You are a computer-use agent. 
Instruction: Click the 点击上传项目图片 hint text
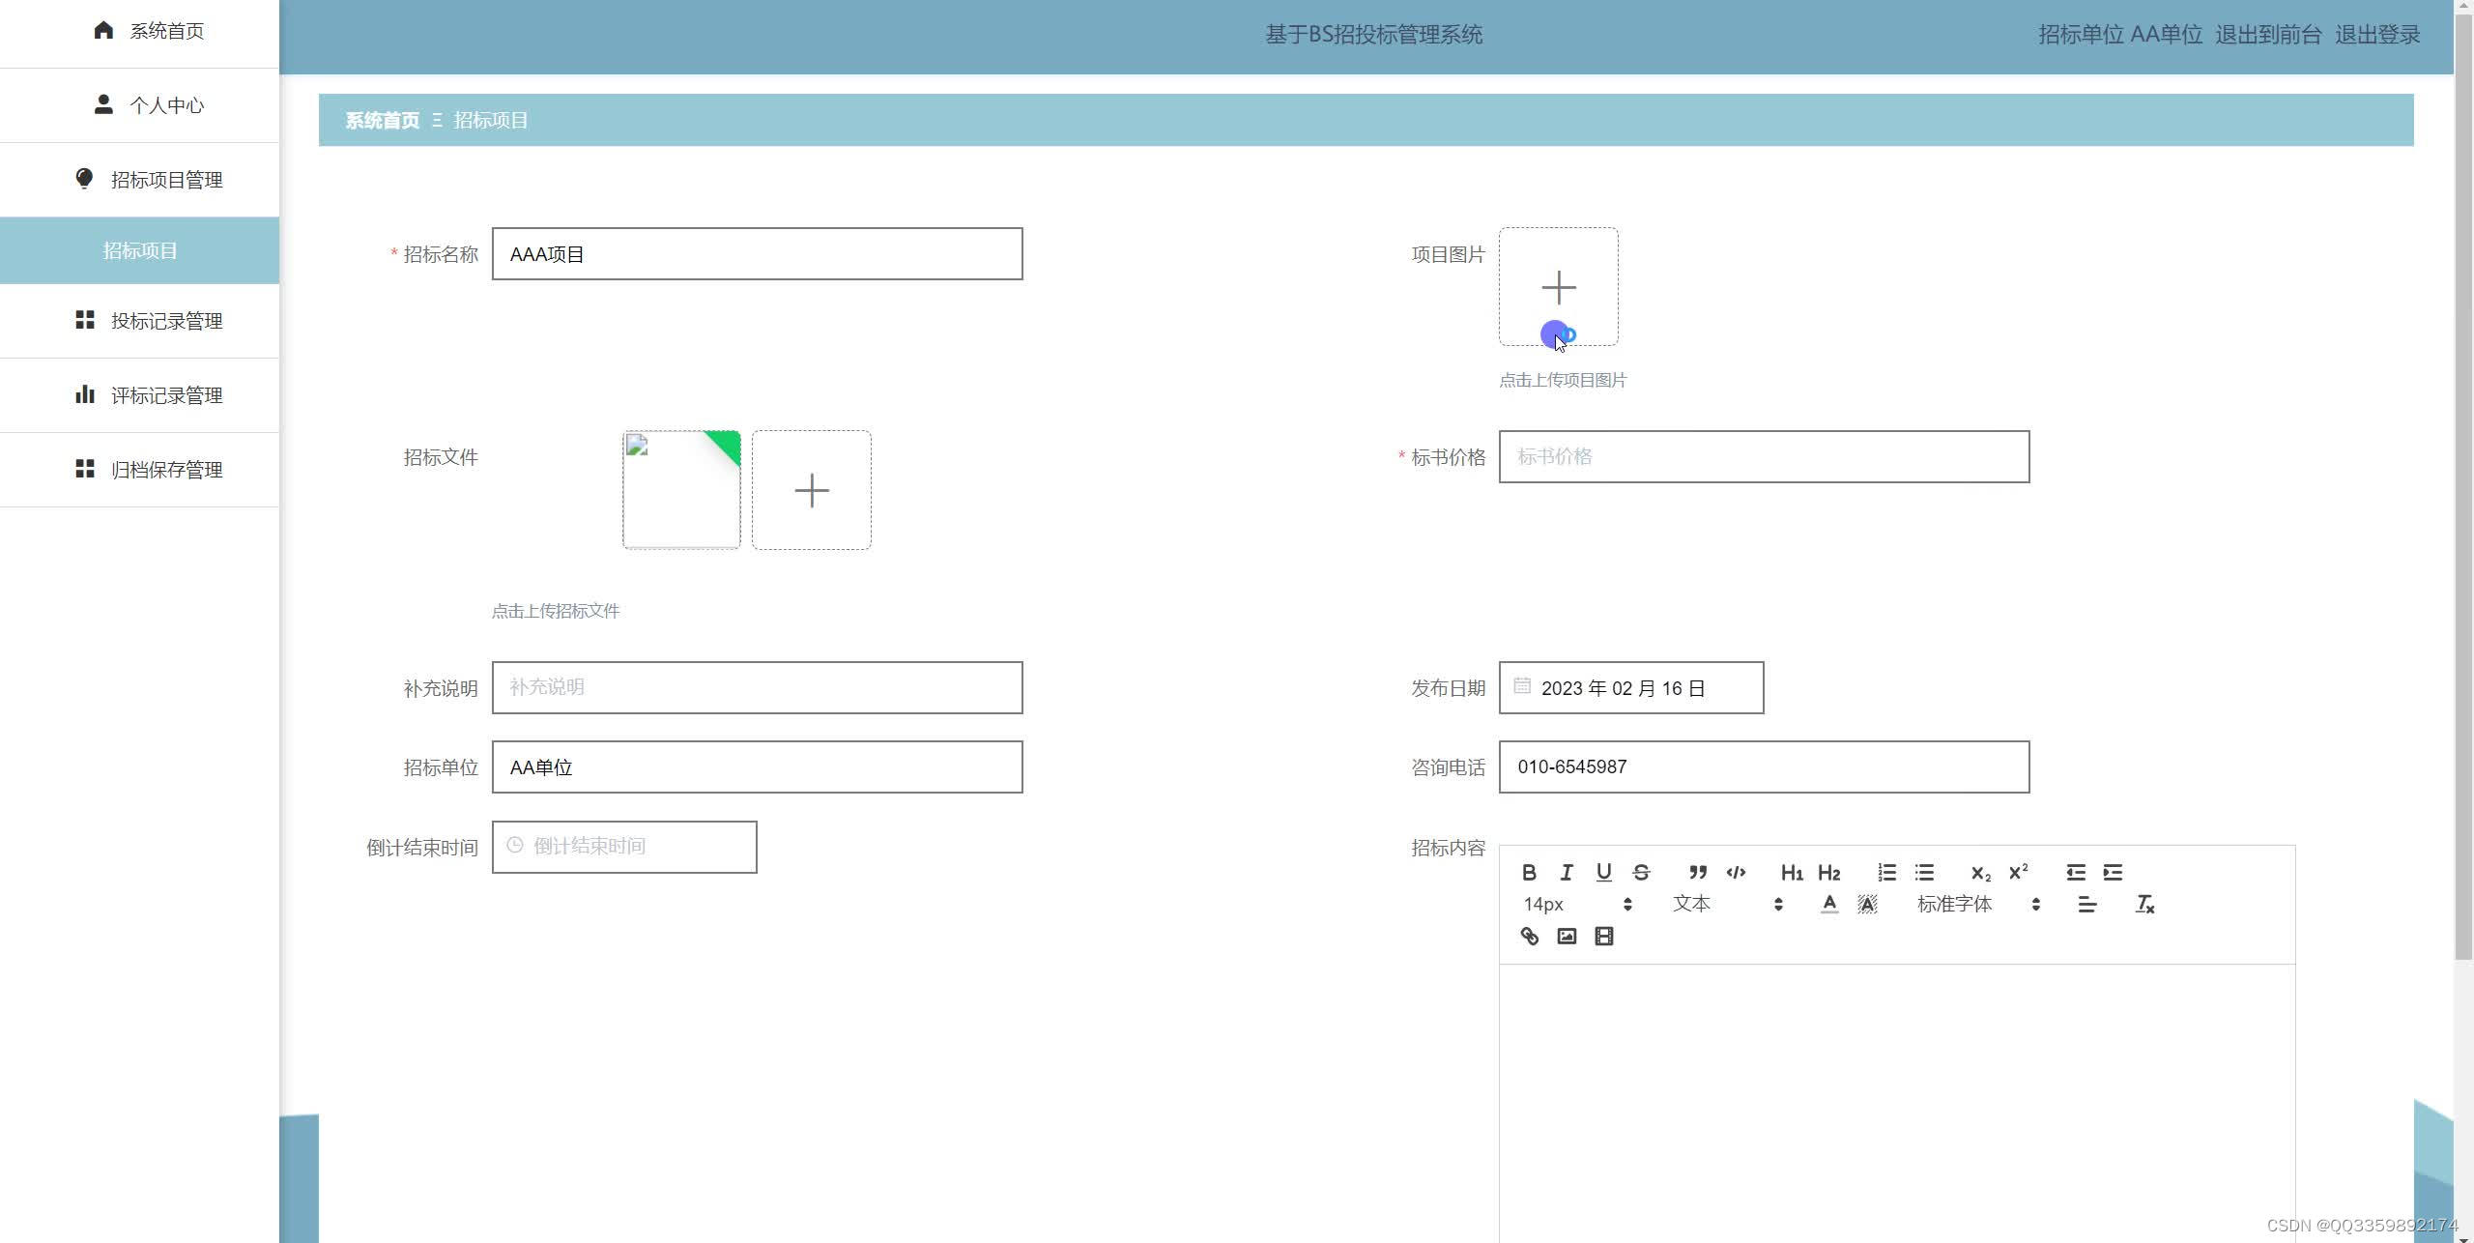1563,381
